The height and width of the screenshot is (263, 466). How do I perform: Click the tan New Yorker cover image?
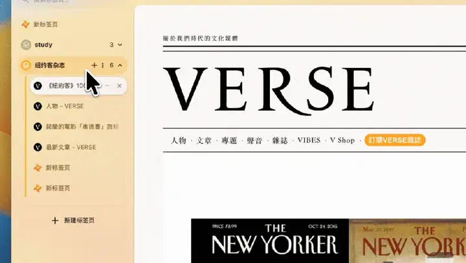[x=408, y=241]
